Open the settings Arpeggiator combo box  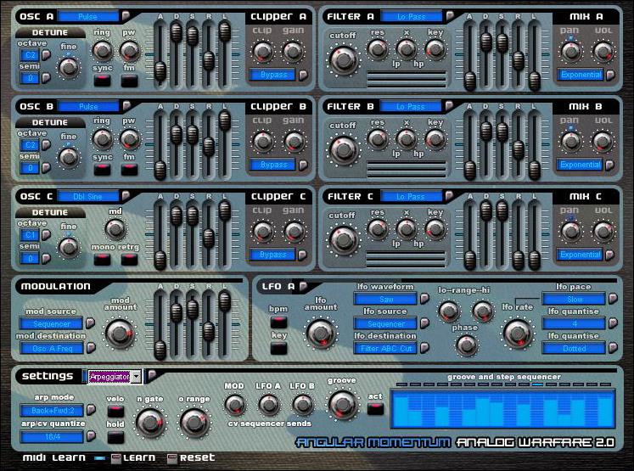(115, 377)
